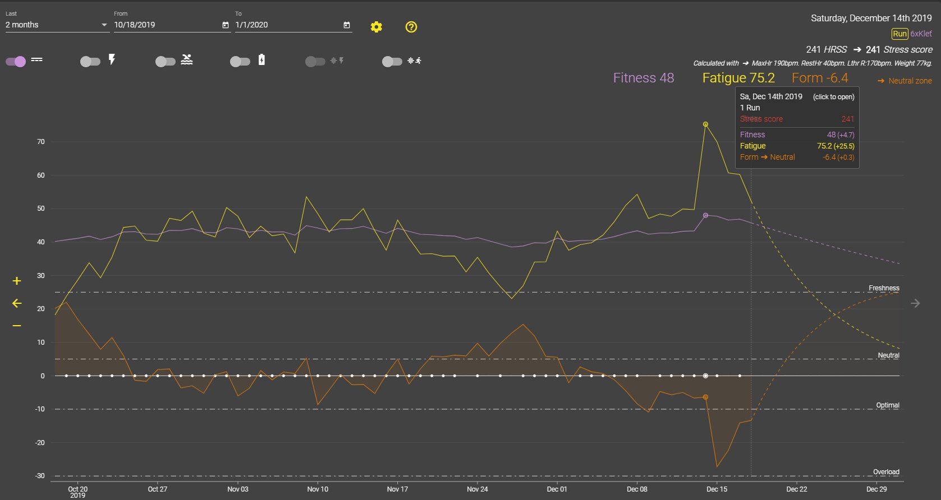The image size is (941, 500).
Task: Click the Nov 03 axis label
Action: tap(237, 489)
